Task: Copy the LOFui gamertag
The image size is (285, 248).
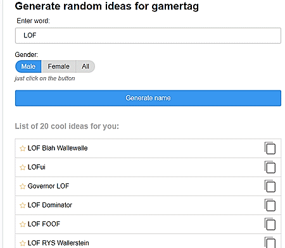Action: point(270,167)
